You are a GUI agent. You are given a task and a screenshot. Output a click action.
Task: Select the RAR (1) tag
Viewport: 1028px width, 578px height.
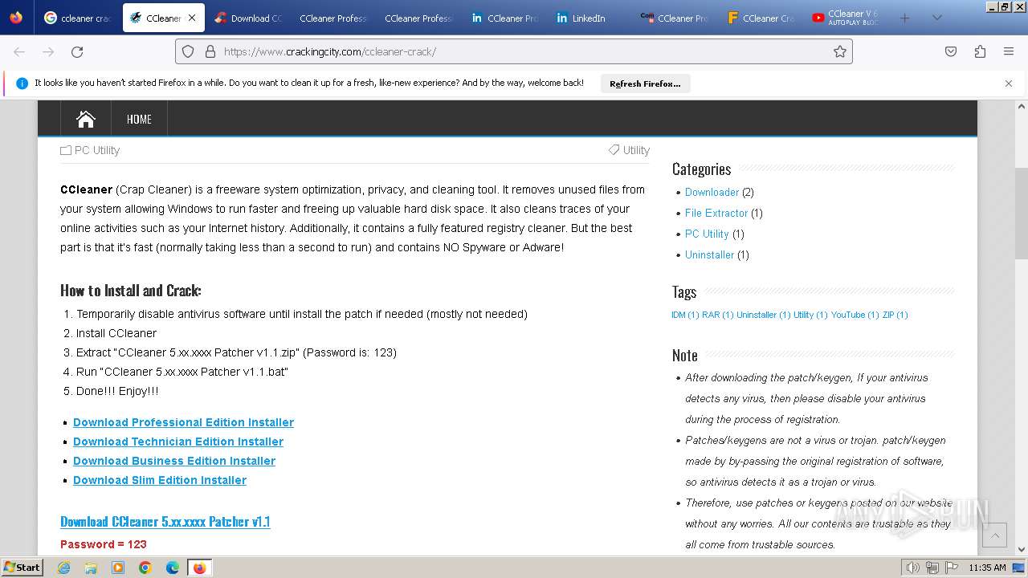718,315
